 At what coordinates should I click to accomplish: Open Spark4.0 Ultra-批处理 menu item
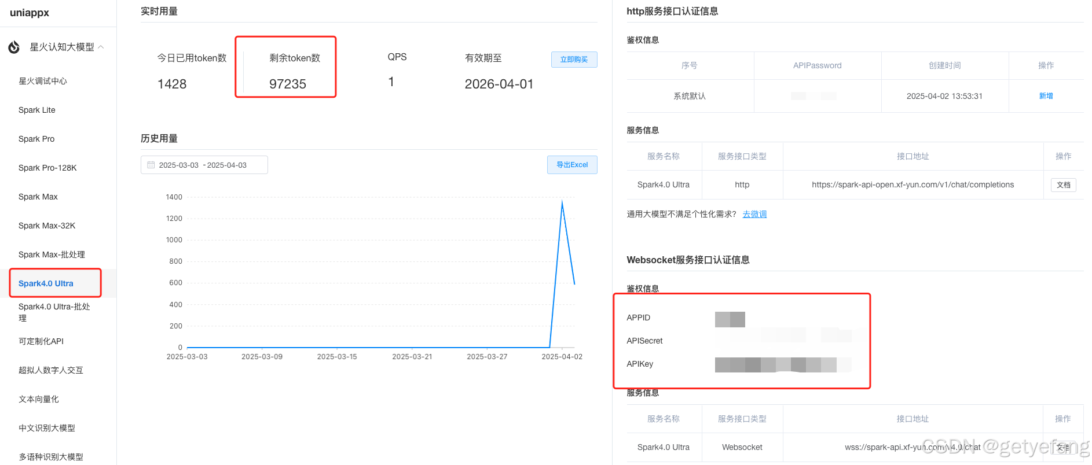54,312
